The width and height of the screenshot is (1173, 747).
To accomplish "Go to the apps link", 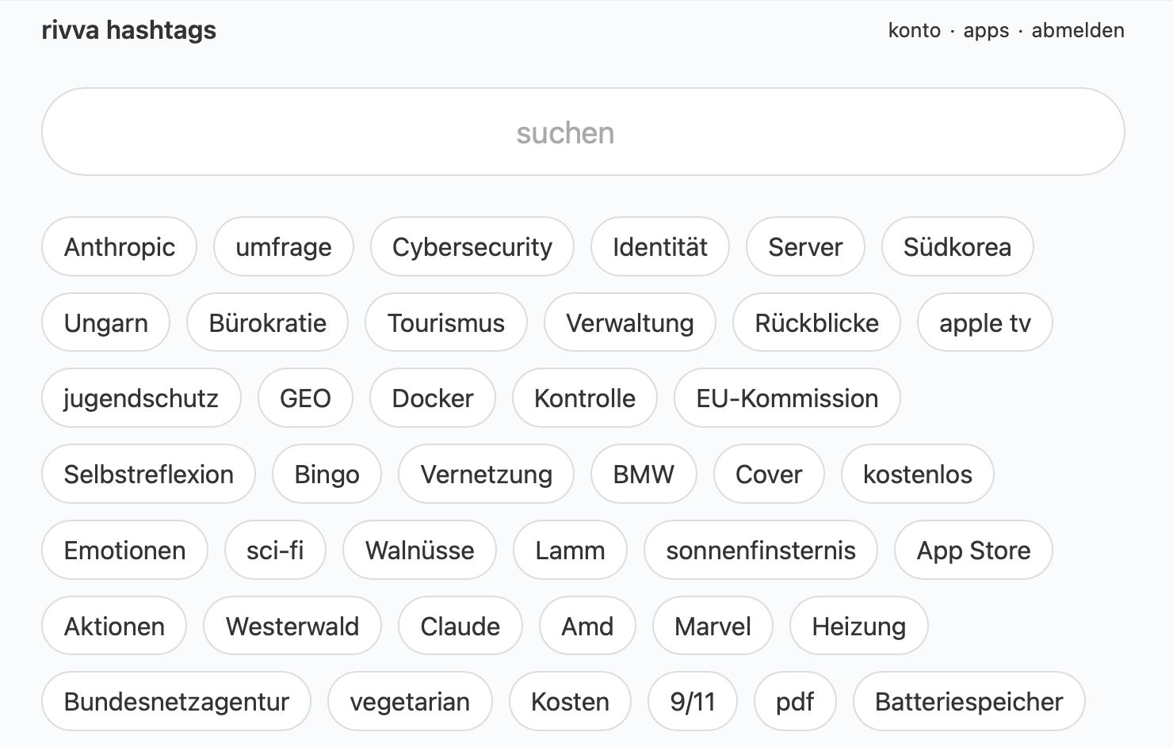I will [986, 30].
